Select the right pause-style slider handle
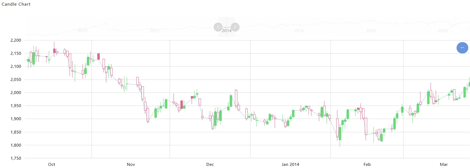This screenshot has width=470, height=168. (235, 27)
